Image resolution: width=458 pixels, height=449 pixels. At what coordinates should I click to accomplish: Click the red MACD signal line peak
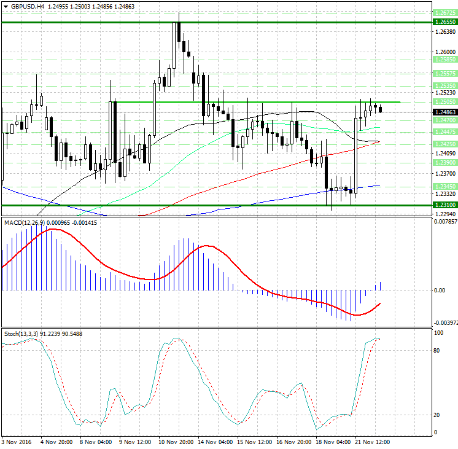pyautogui.click(x=50, y=229)
